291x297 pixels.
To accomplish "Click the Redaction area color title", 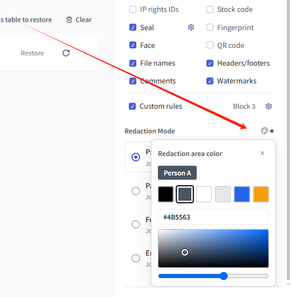I will [190, 154].
